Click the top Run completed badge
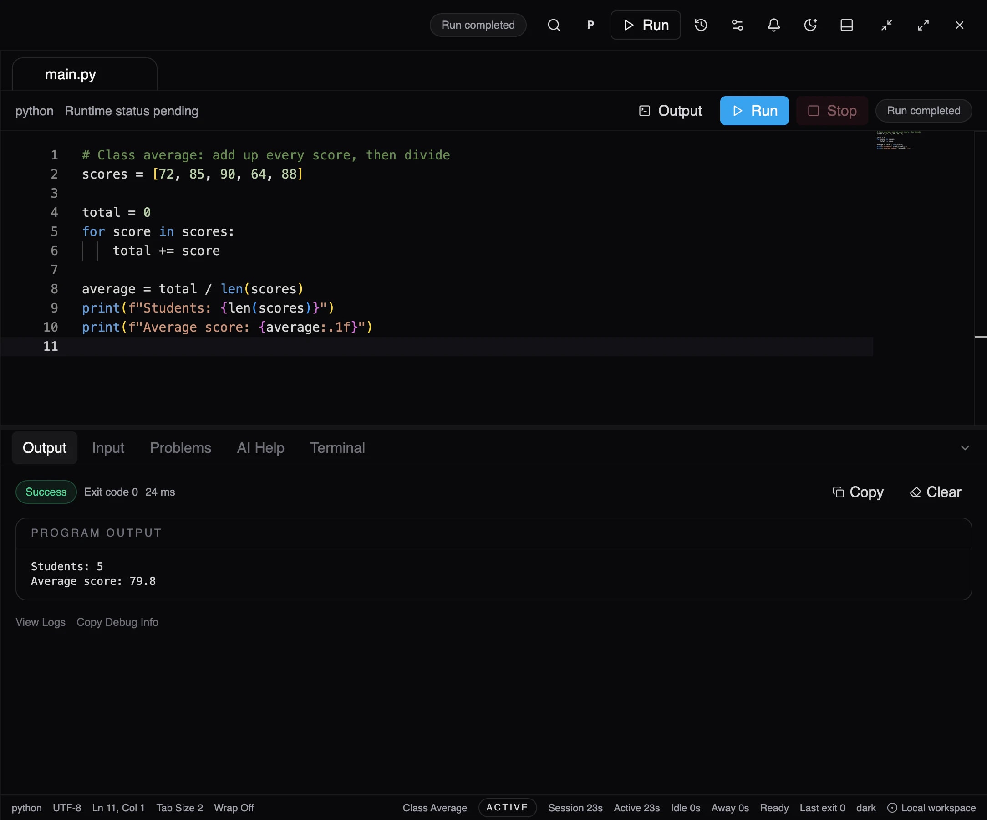Image resolution: width=987 pixels, height=820 pixels. (x=478, y=25)
